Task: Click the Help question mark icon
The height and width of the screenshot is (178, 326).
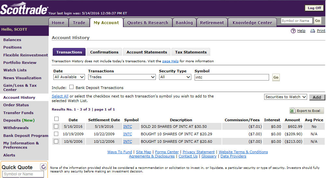Action: click(x=293, y=31)
